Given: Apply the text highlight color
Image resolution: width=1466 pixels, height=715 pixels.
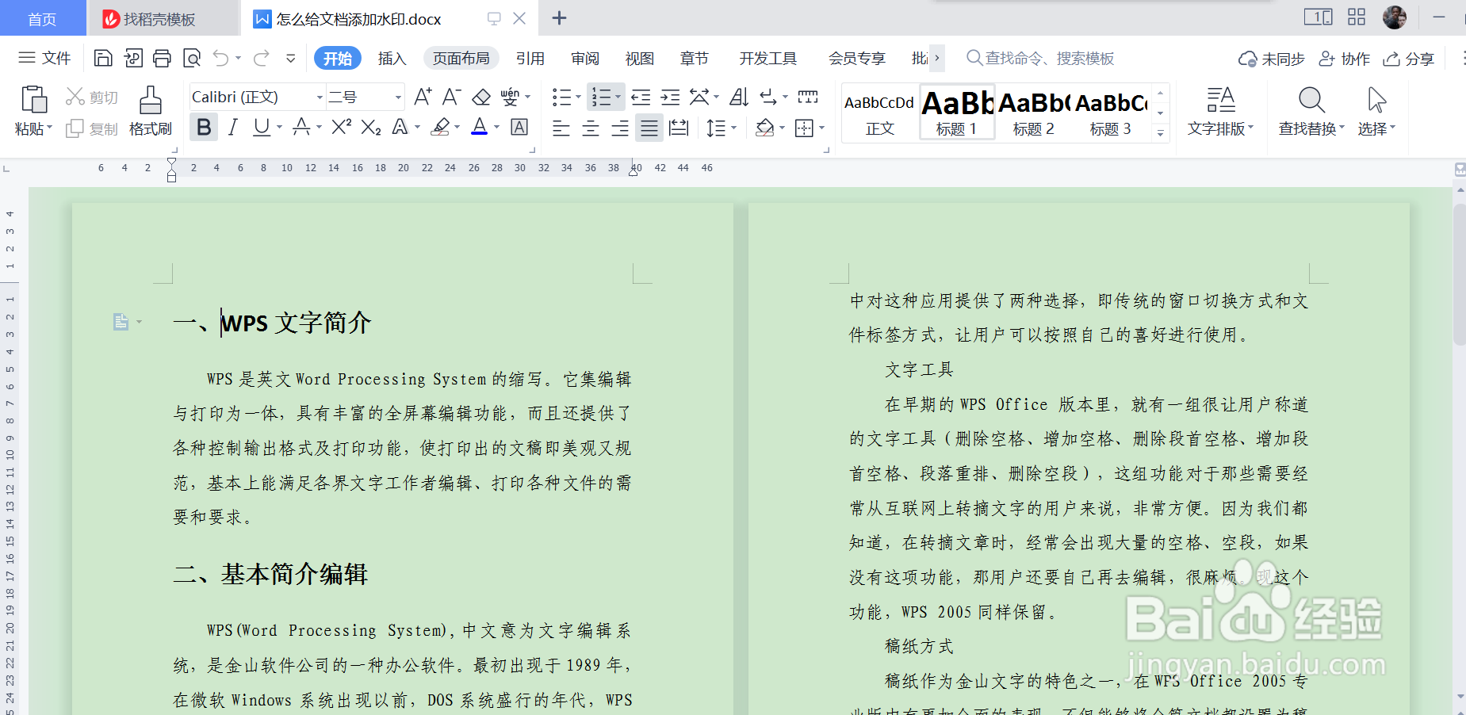Looking at the screenshot, I should 441,127.
